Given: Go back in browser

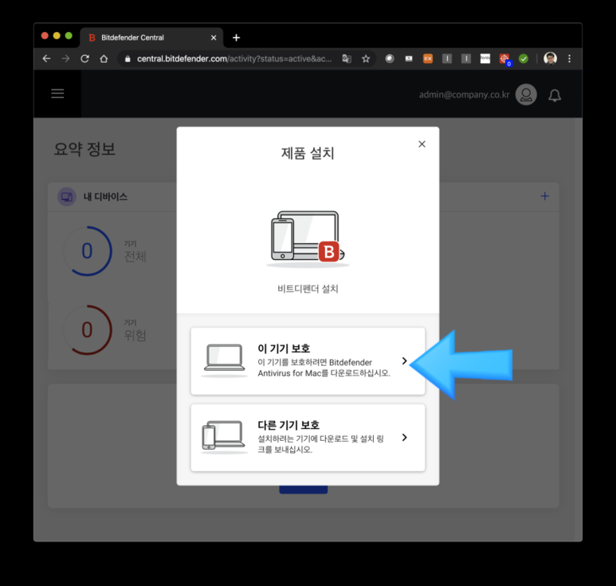Looking at the screenshot, I should point(47,59).
